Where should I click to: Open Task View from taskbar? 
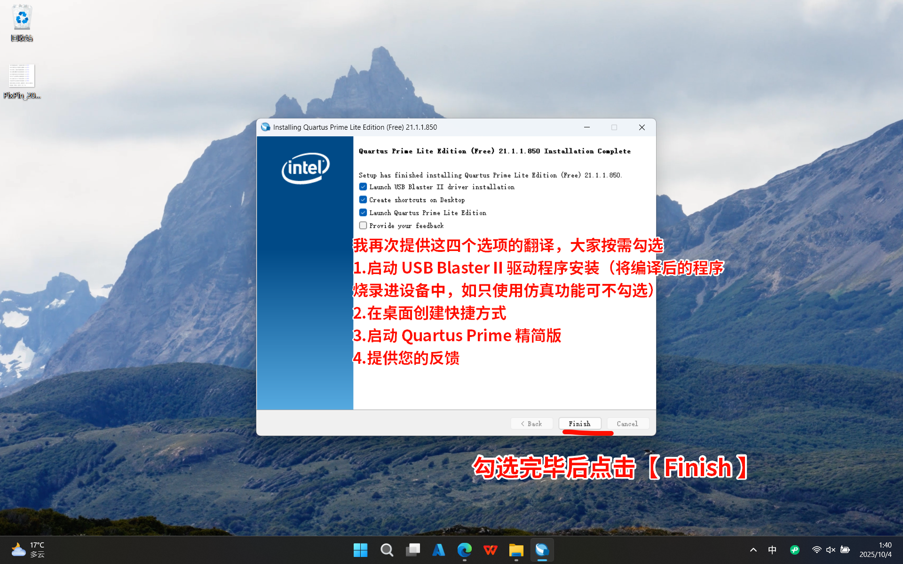point(413,550)
